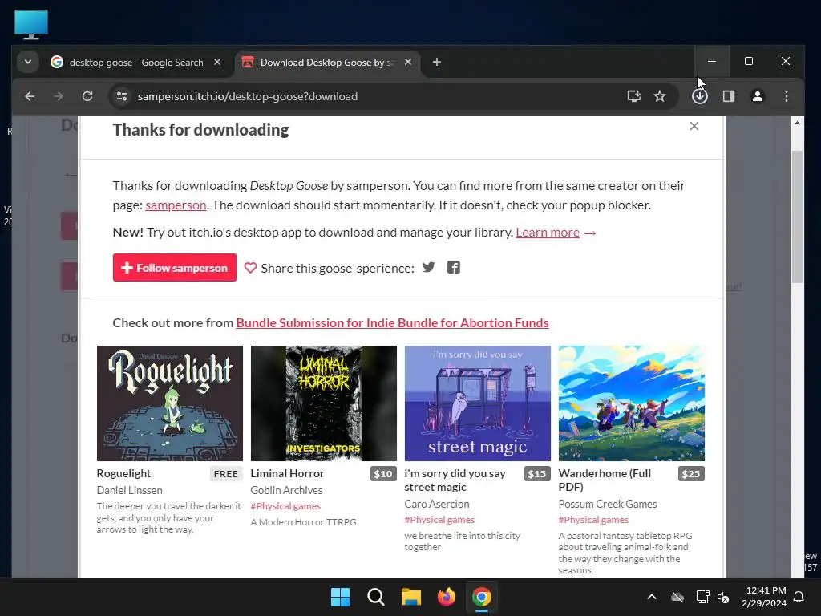Open Windows taskbar Search
The image size is (821, 616).
coord(375,597)
